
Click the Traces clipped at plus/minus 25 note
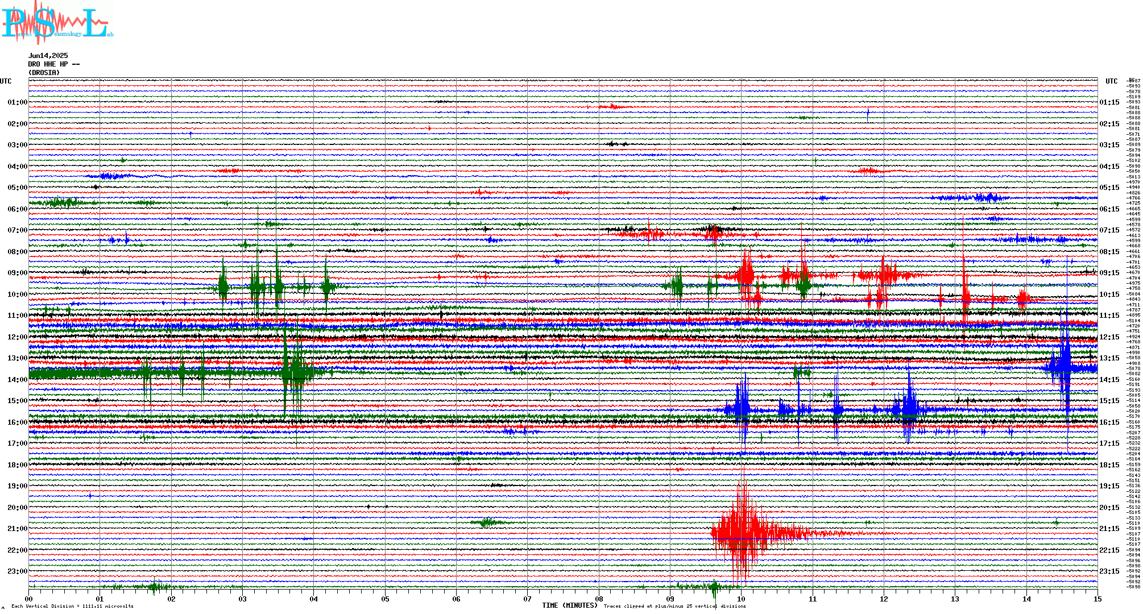click(674, 606)
